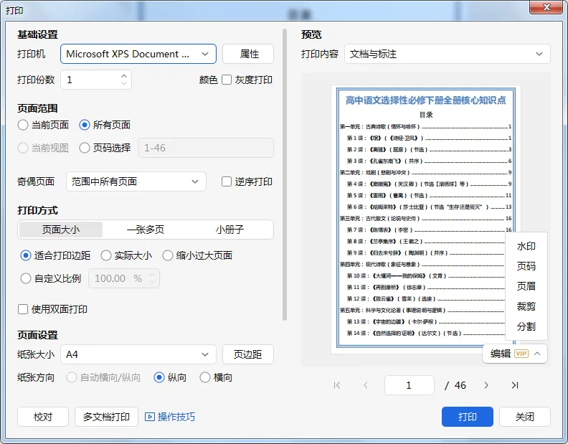Click the play icon beside 操作技巧
Viewport: 568px width, 444px height.
150,417
